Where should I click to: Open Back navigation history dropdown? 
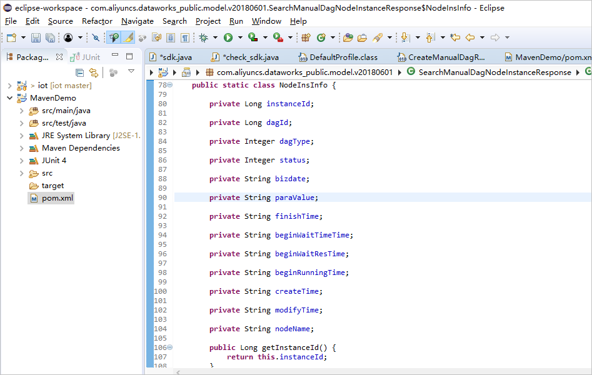pos(482,37)
